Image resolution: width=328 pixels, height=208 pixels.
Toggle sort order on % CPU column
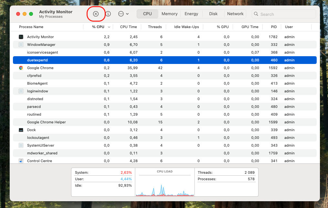pos(98,27)
